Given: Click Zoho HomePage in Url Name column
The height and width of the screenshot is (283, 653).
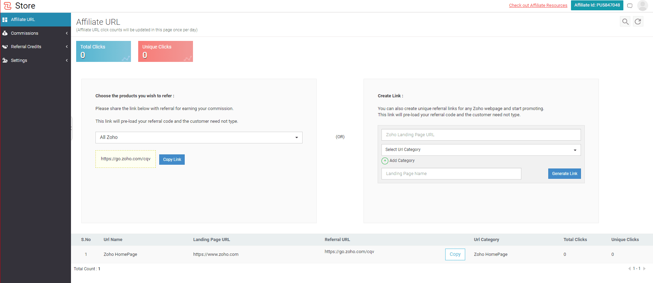Looking at the screenshot, I should point(120,254).
